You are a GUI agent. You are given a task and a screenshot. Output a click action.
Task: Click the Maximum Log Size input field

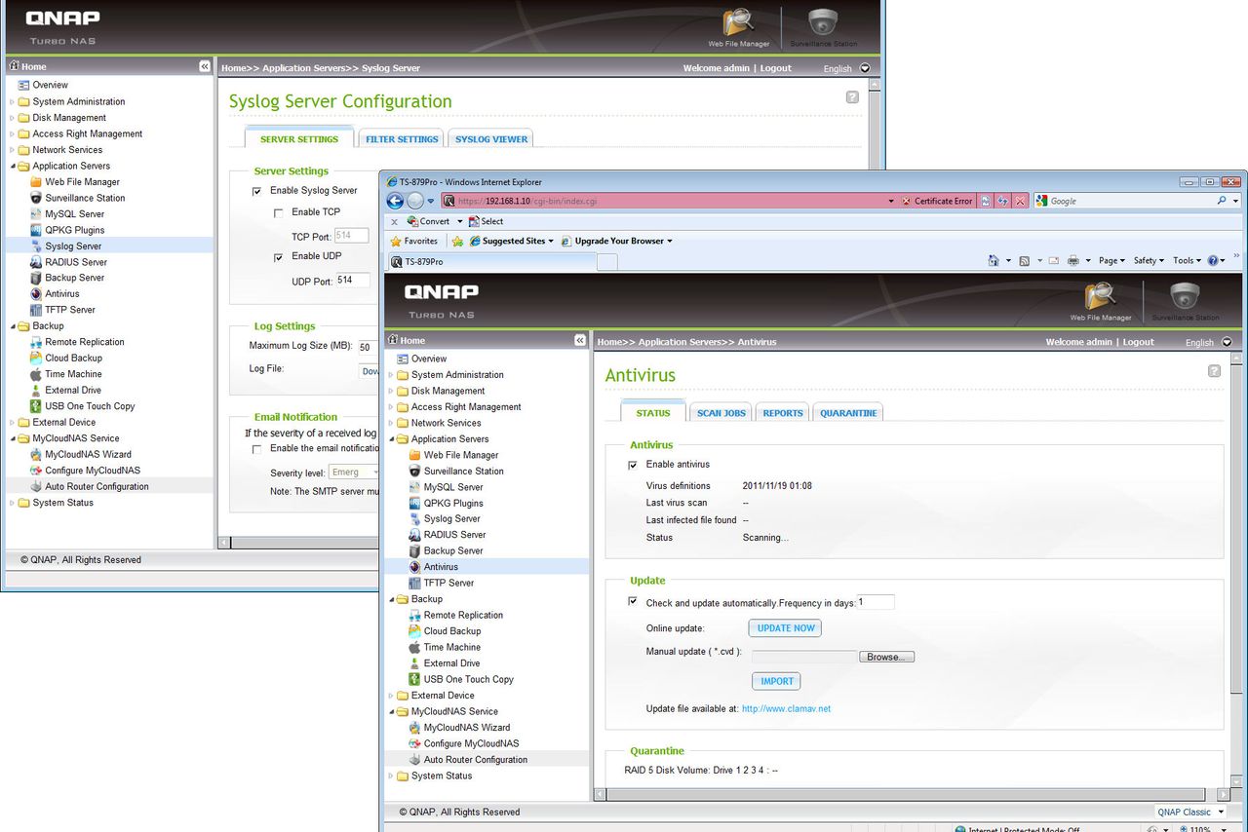coord(367,346)
